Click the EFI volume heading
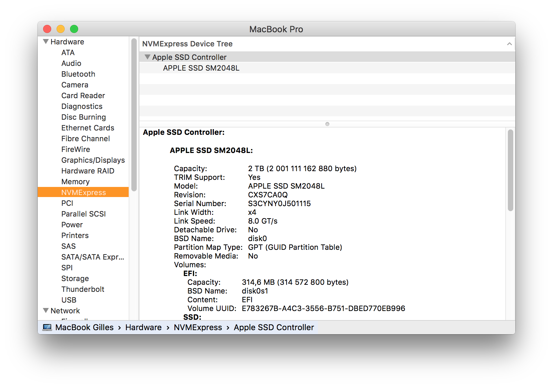Viewport: 553px width, 388px height. (190, 273)
